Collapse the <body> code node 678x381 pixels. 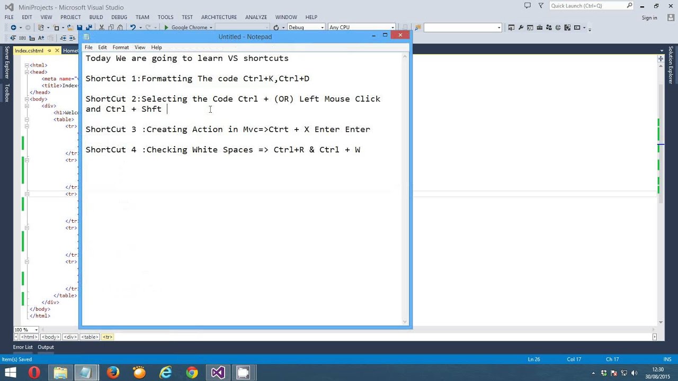click(x=26, y=99)
